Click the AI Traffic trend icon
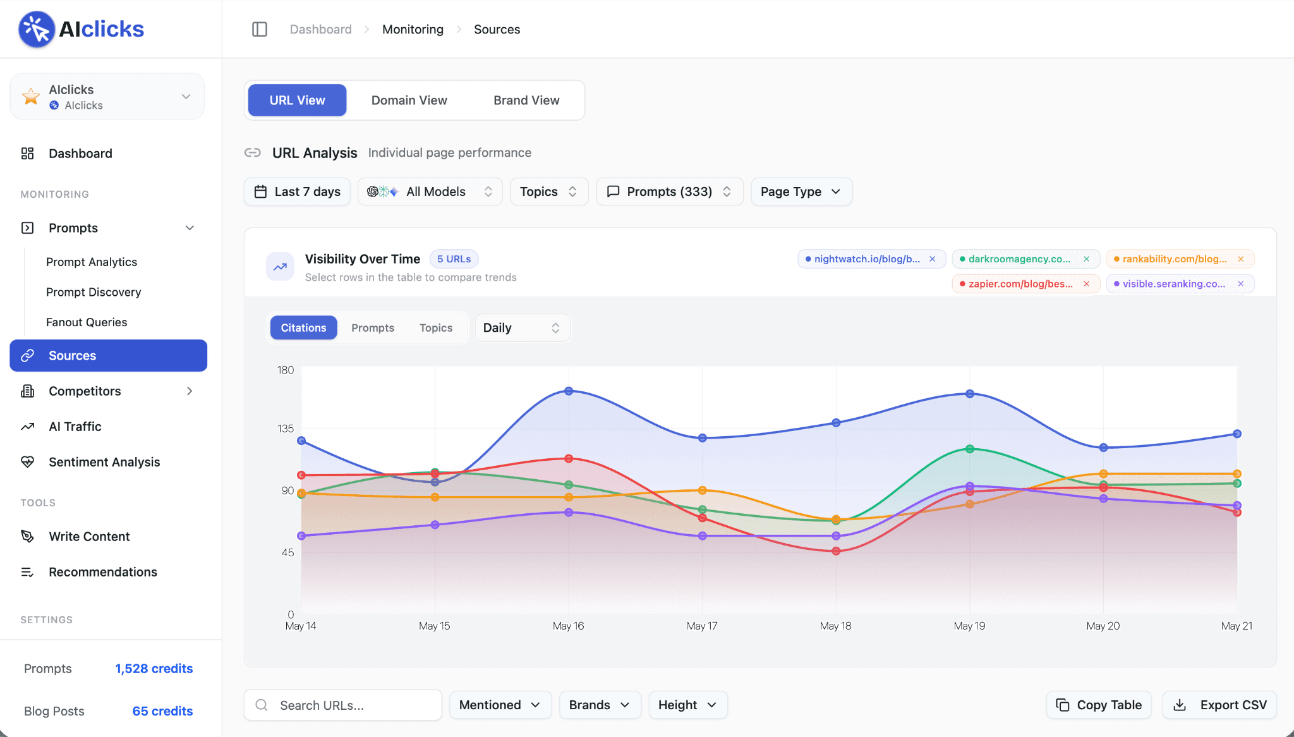 [x=27, y=427]
